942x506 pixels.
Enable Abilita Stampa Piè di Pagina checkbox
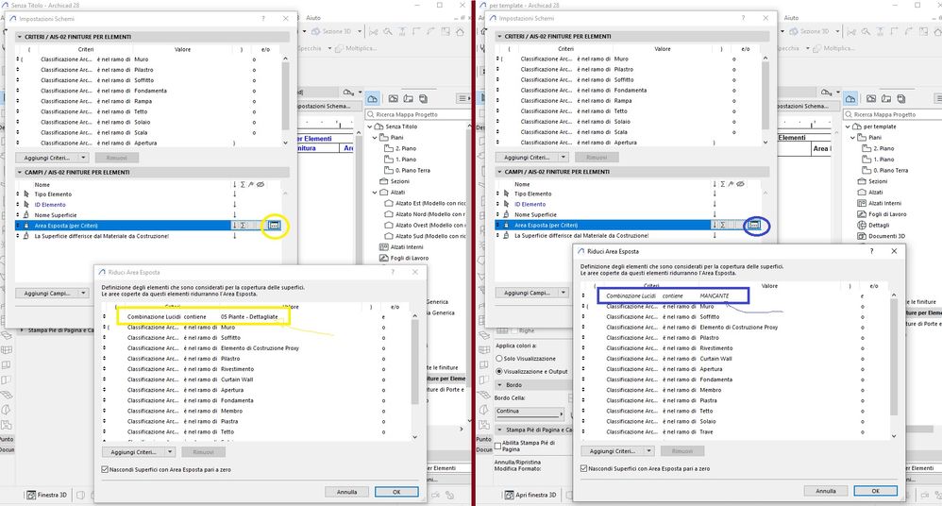(498, 446)
